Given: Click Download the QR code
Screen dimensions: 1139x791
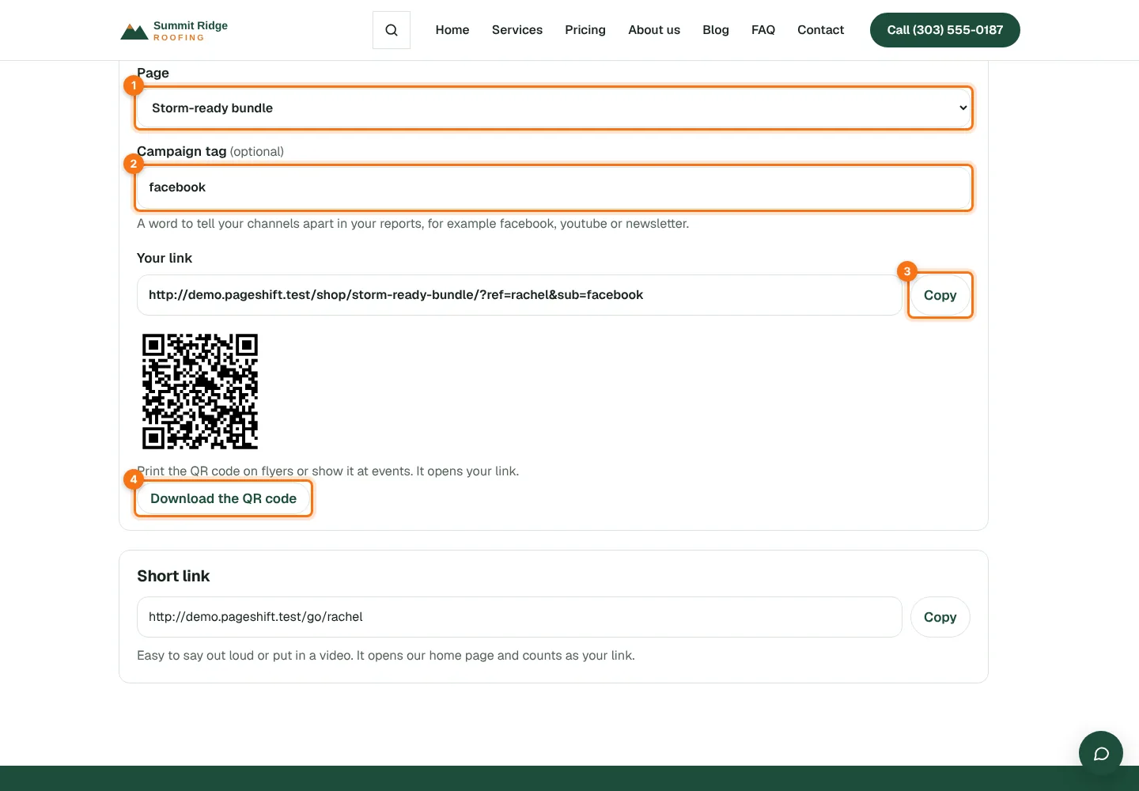Looking at the screenshot, I should [224, 498].
